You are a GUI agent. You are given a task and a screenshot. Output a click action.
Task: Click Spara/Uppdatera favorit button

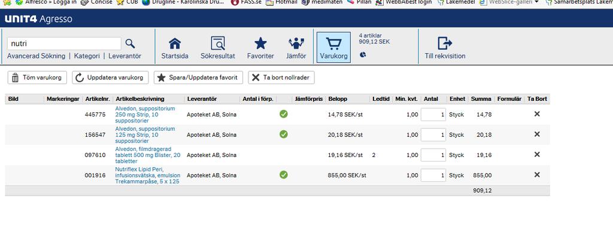(198, 78)
